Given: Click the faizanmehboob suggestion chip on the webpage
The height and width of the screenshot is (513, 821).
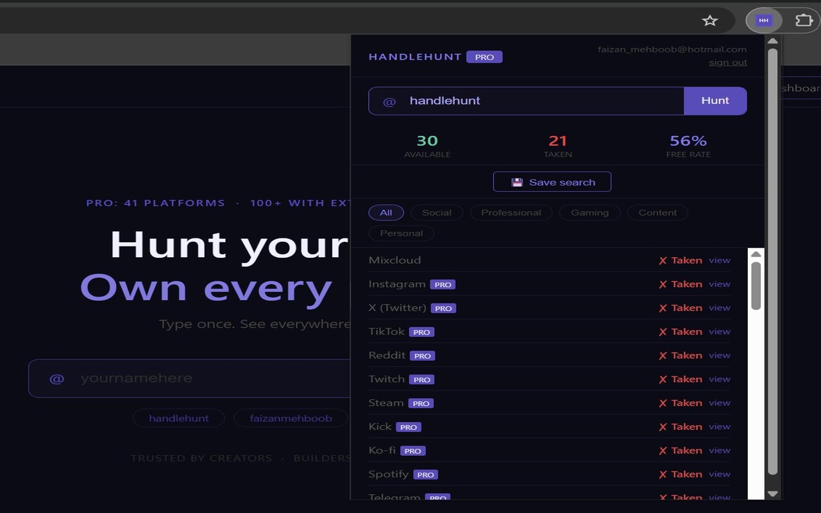Looking at the screenshot, I should coord(291,418).
